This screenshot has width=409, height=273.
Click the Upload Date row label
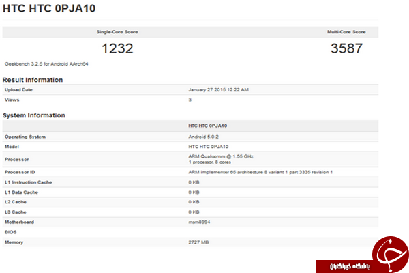[x=18, y=90]
